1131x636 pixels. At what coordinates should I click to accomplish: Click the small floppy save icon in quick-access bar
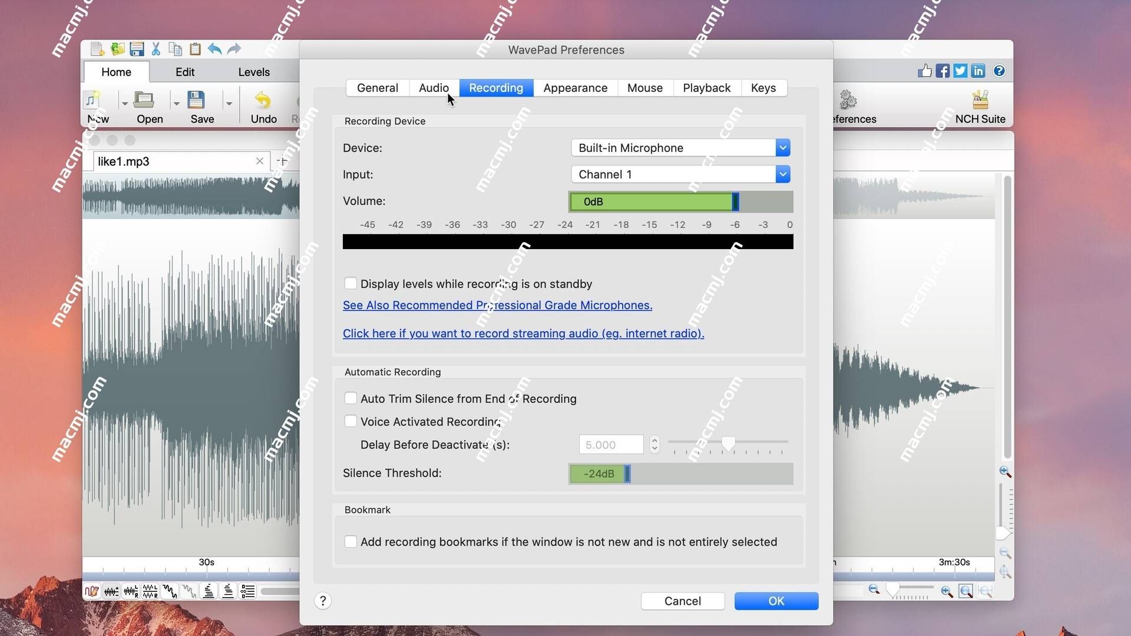click(x=137, y=49)
